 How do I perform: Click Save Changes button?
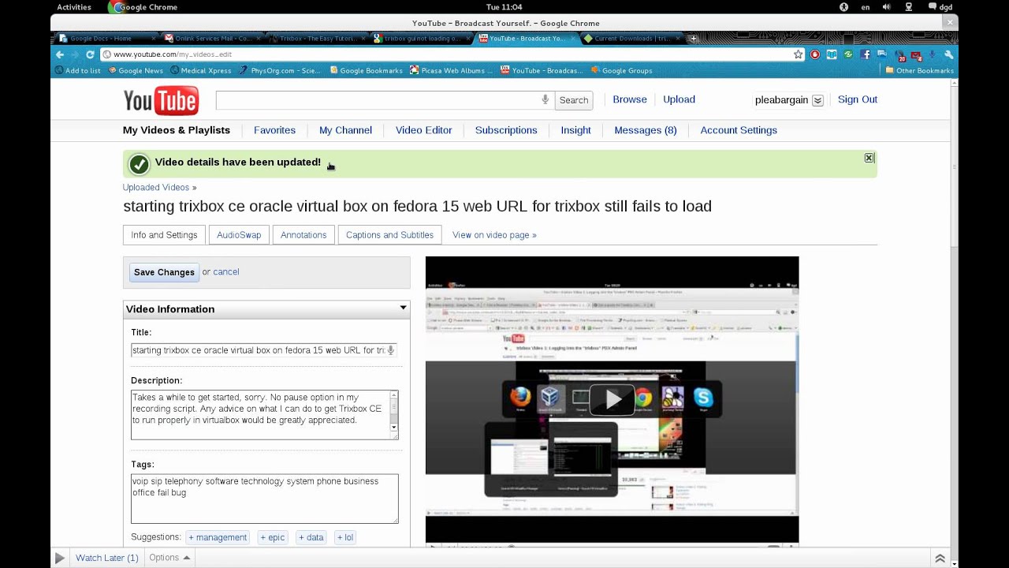tap(164, 272)
